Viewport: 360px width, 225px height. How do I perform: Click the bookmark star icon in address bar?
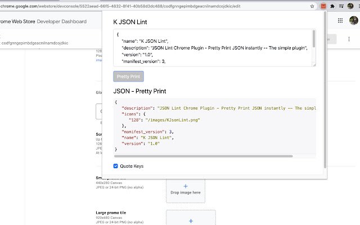[312, 6]
